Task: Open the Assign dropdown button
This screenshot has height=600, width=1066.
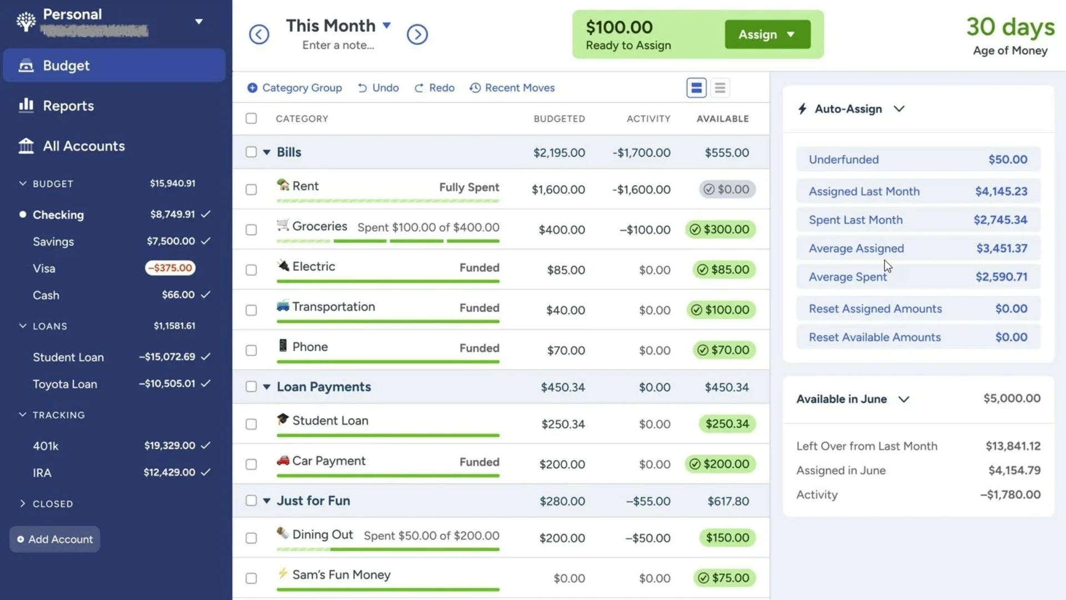Action: [x=767, y=34]
